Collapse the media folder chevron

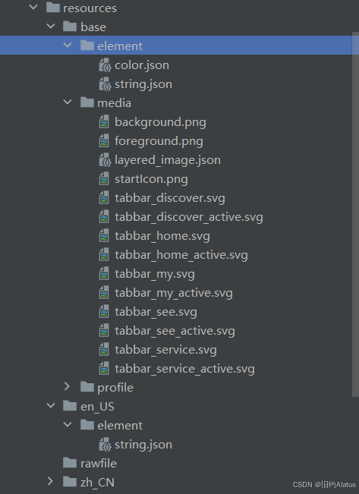coord(68,102)
